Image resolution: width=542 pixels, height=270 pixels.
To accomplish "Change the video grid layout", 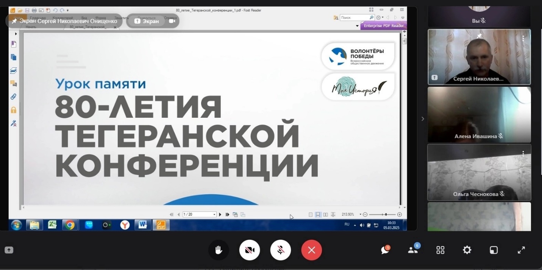I will (x=440, y=250).
